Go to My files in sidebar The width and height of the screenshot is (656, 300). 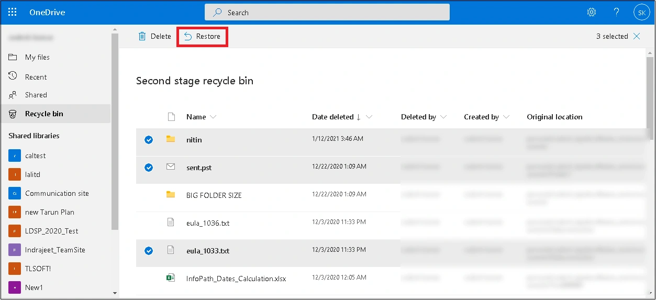[x=37, y=57]
